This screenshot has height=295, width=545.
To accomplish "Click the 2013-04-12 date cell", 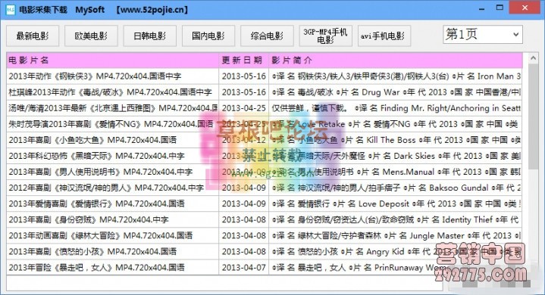I will (244, 140).
